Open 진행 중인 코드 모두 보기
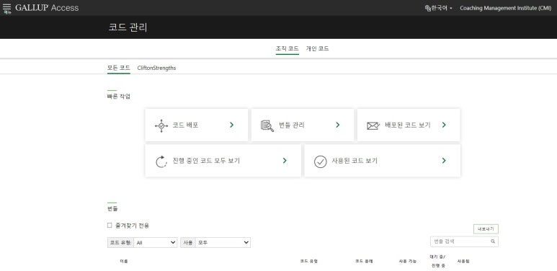This screenshot has height=271, width=557. (223, 161)
